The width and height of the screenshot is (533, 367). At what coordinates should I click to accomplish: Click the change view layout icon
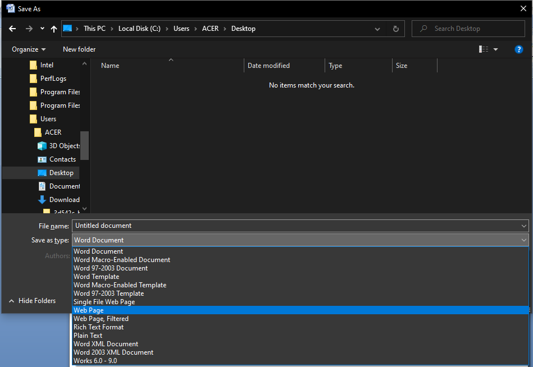pos(484,49)
